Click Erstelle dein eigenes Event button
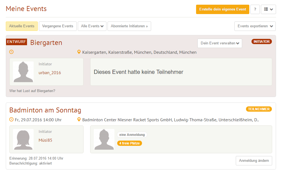281x172 pixels. pos(223,9)
